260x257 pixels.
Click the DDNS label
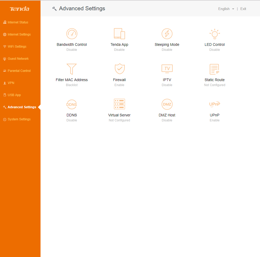[72, 115]
